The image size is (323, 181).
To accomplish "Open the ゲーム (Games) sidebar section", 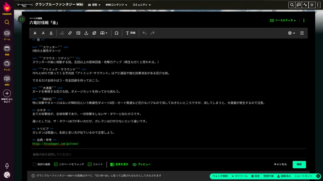I will 7,35.
